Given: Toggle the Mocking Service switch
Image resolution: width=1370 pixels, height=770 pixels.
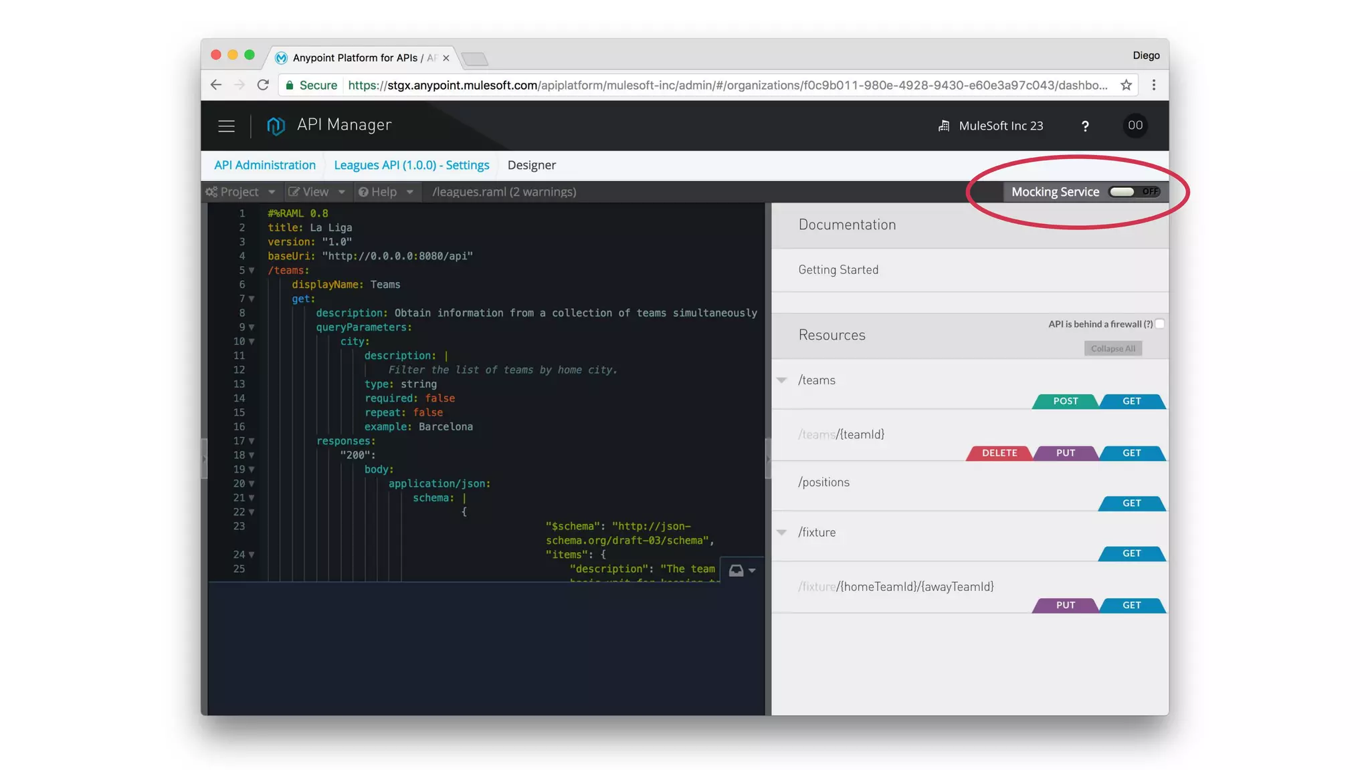Looking at the screenshot, I should pyautogui.click(x=1134, y=192).
